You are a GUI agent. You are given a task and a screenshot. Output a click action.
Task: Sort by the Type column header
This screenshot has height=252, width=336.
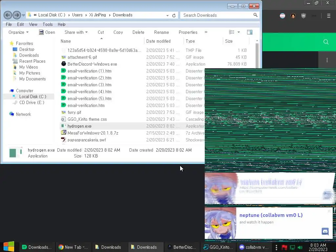click(x=190, y=41)
